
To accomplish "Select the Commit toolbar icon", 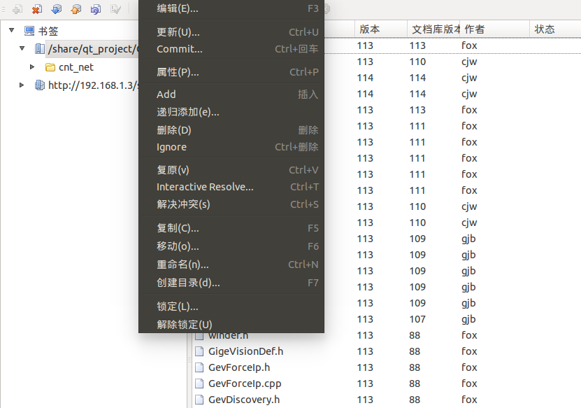I will click(x=77, y=10).
